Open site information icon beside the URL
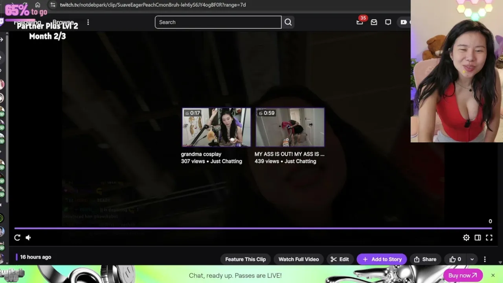 pyautogui.click(x=53, y=5)
